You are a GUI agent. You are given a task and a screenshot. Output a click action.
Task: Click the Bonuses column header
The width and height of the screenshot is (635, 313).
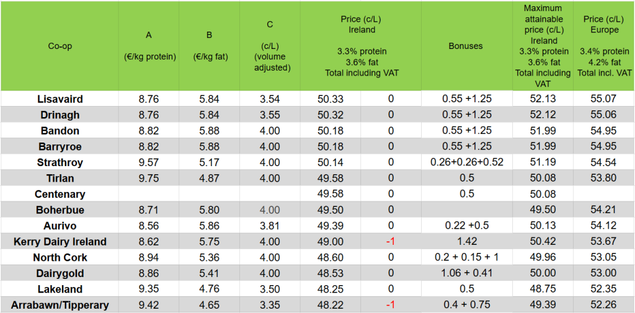pos(466,46)
